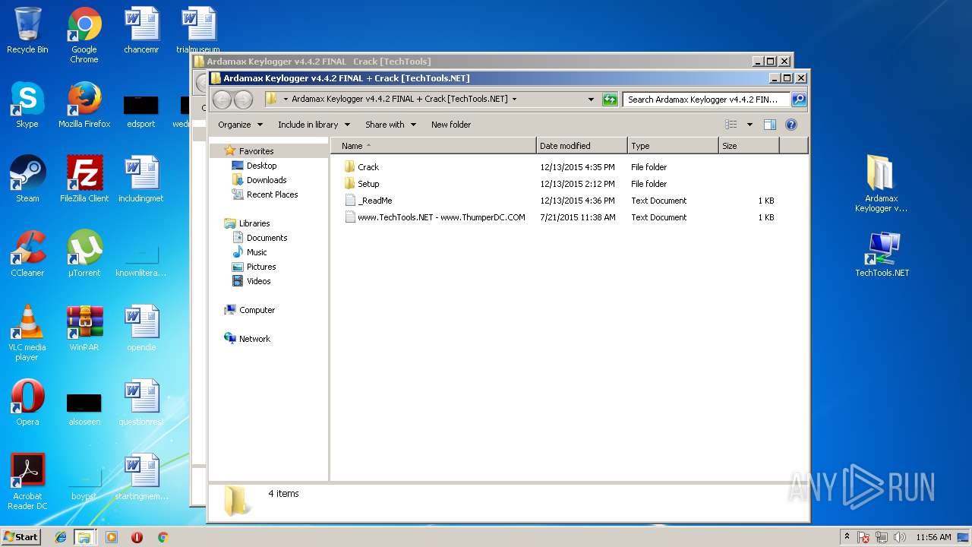This screenshot has height=547, width=972.
Task: Expand arrow after folder name breadcrumb
Action: 514,100
